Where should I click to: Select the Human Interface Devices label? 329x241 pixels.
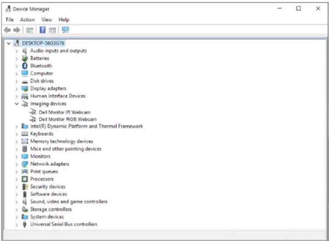[x=58, y=96]
